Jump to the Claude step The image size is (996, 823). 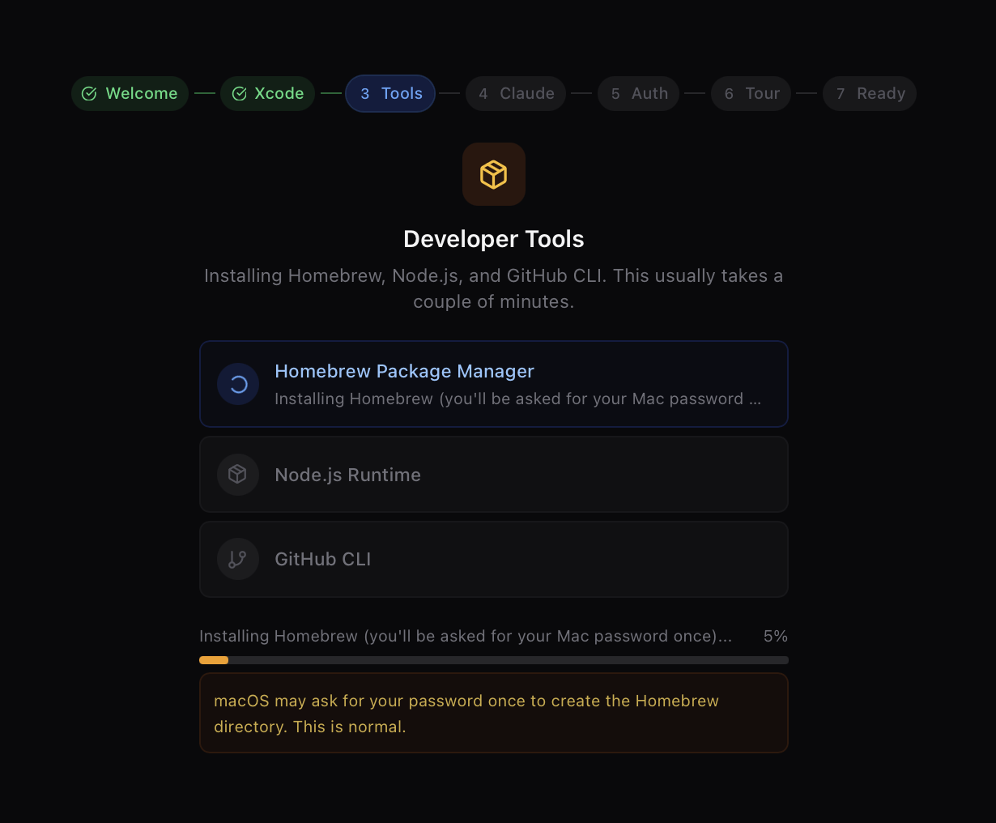tap(516, 93)
